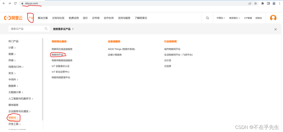283x132 pixels.
Task: Click magnifier inside product search box
Action: pyautogui.click(x=46, y=29)
